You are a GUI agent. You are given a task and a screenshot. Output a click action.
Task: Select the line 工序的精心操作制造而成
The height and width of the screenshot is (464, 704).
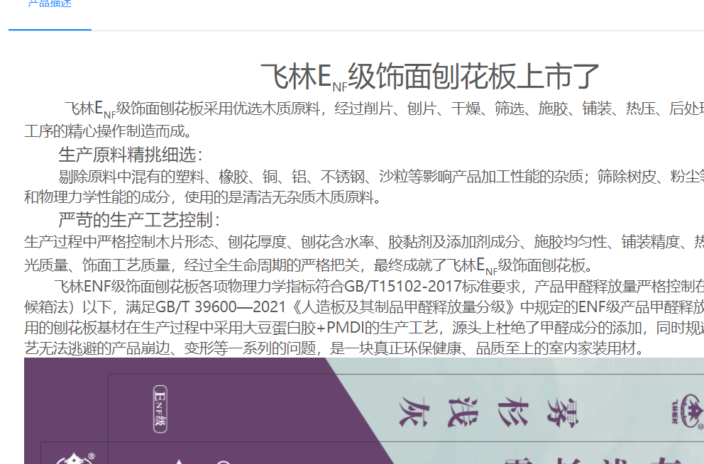click(108, 131)
